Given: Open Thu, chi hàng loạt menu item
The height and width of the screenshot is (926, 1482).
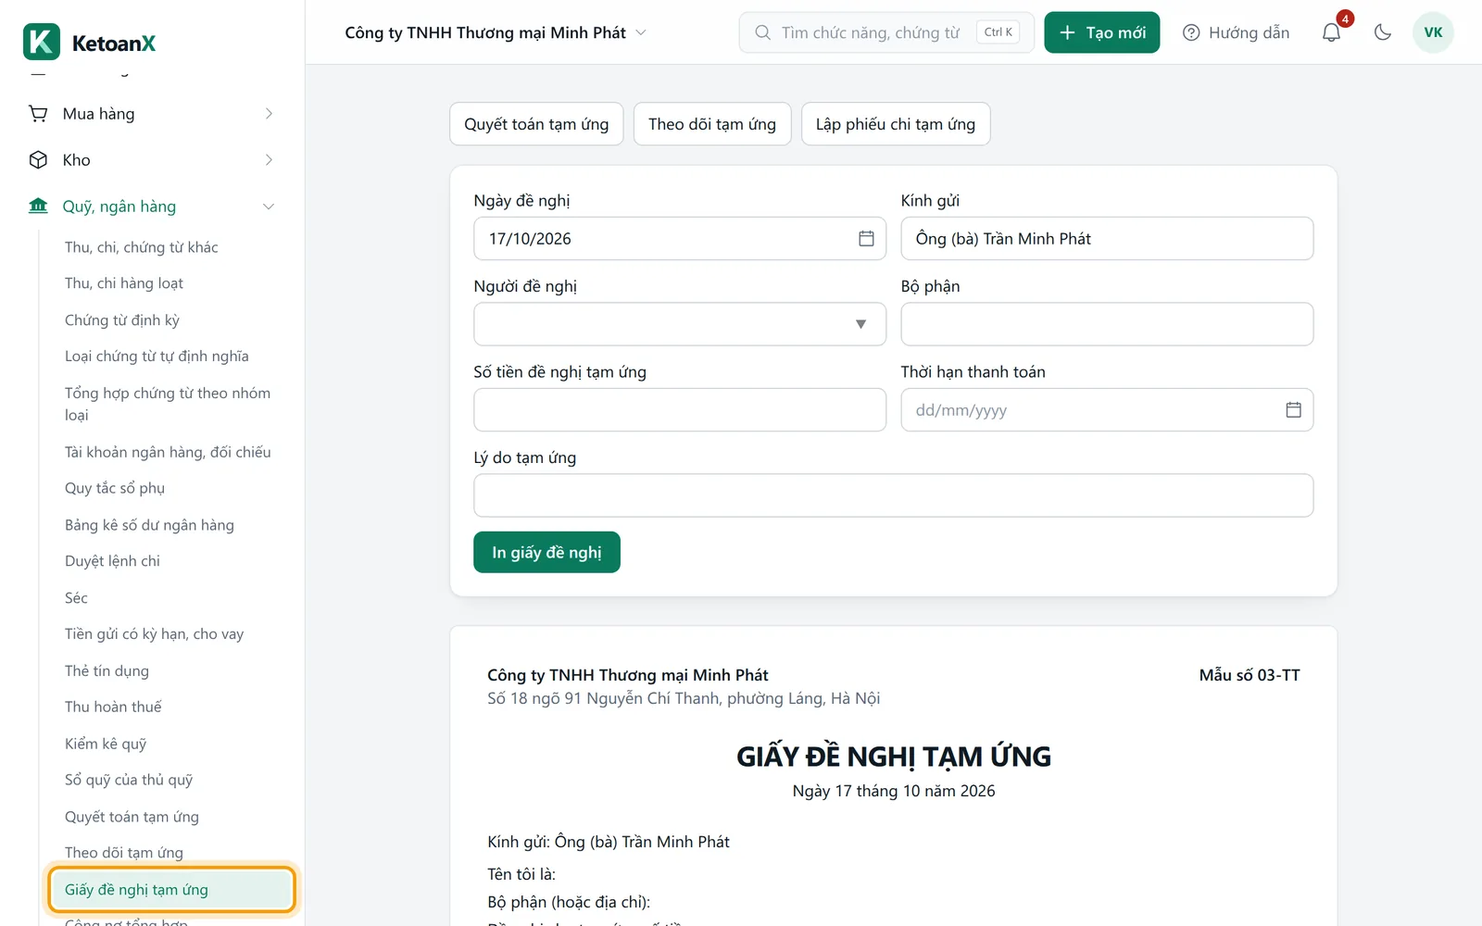Looking at the screenshot, I should (x=124, y=283).
